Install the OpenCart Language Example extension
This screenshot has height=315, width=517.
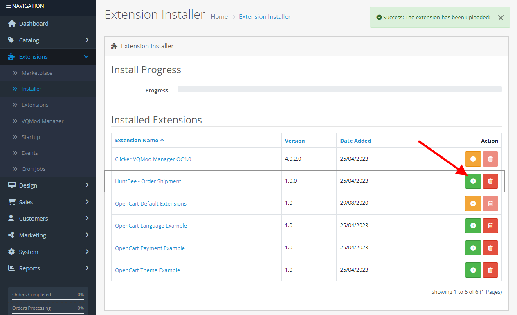[x=473, y=226]
